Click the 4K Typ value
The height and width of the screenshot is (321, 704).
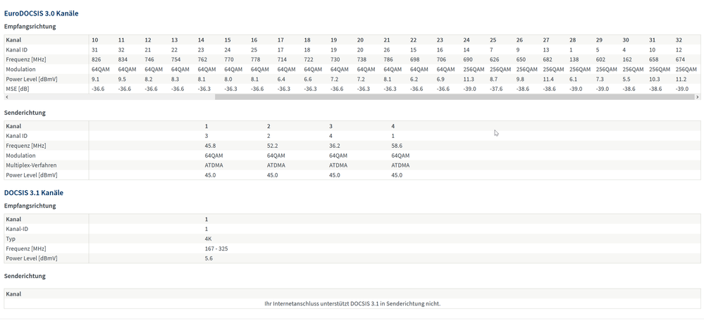[209, 239]
